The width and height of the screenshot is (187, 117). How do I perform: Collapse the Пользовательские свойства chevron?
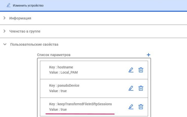[5, 44]
